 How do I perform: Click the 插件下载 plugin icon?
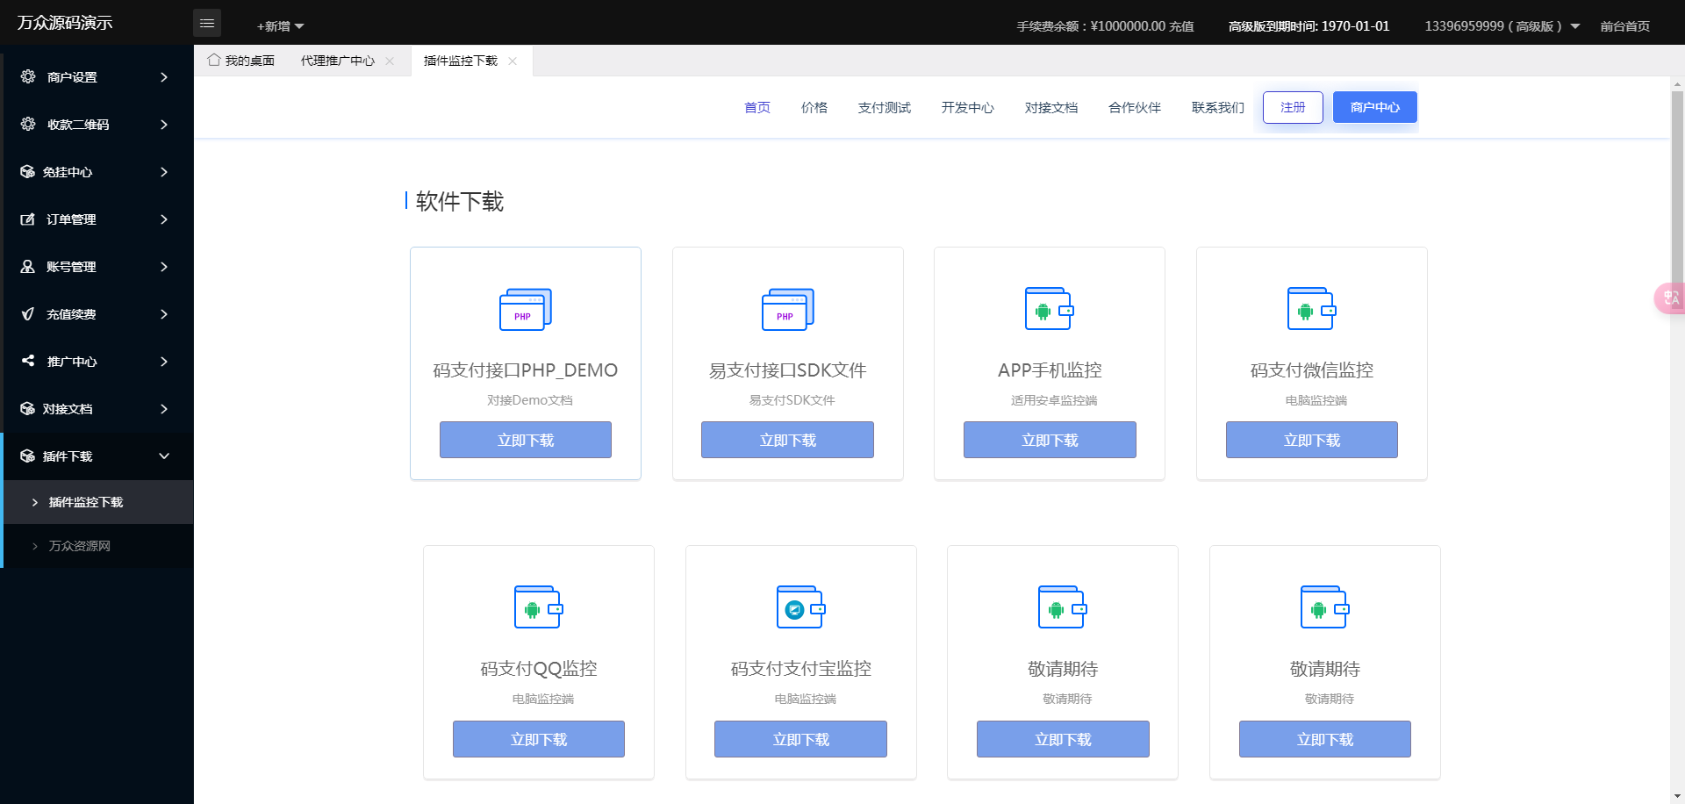pos(27,456)
